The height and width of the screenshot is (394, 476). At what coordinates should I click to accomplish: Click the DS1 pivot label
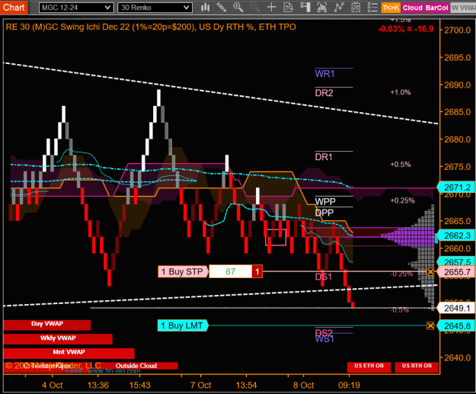tap(324, 277)
